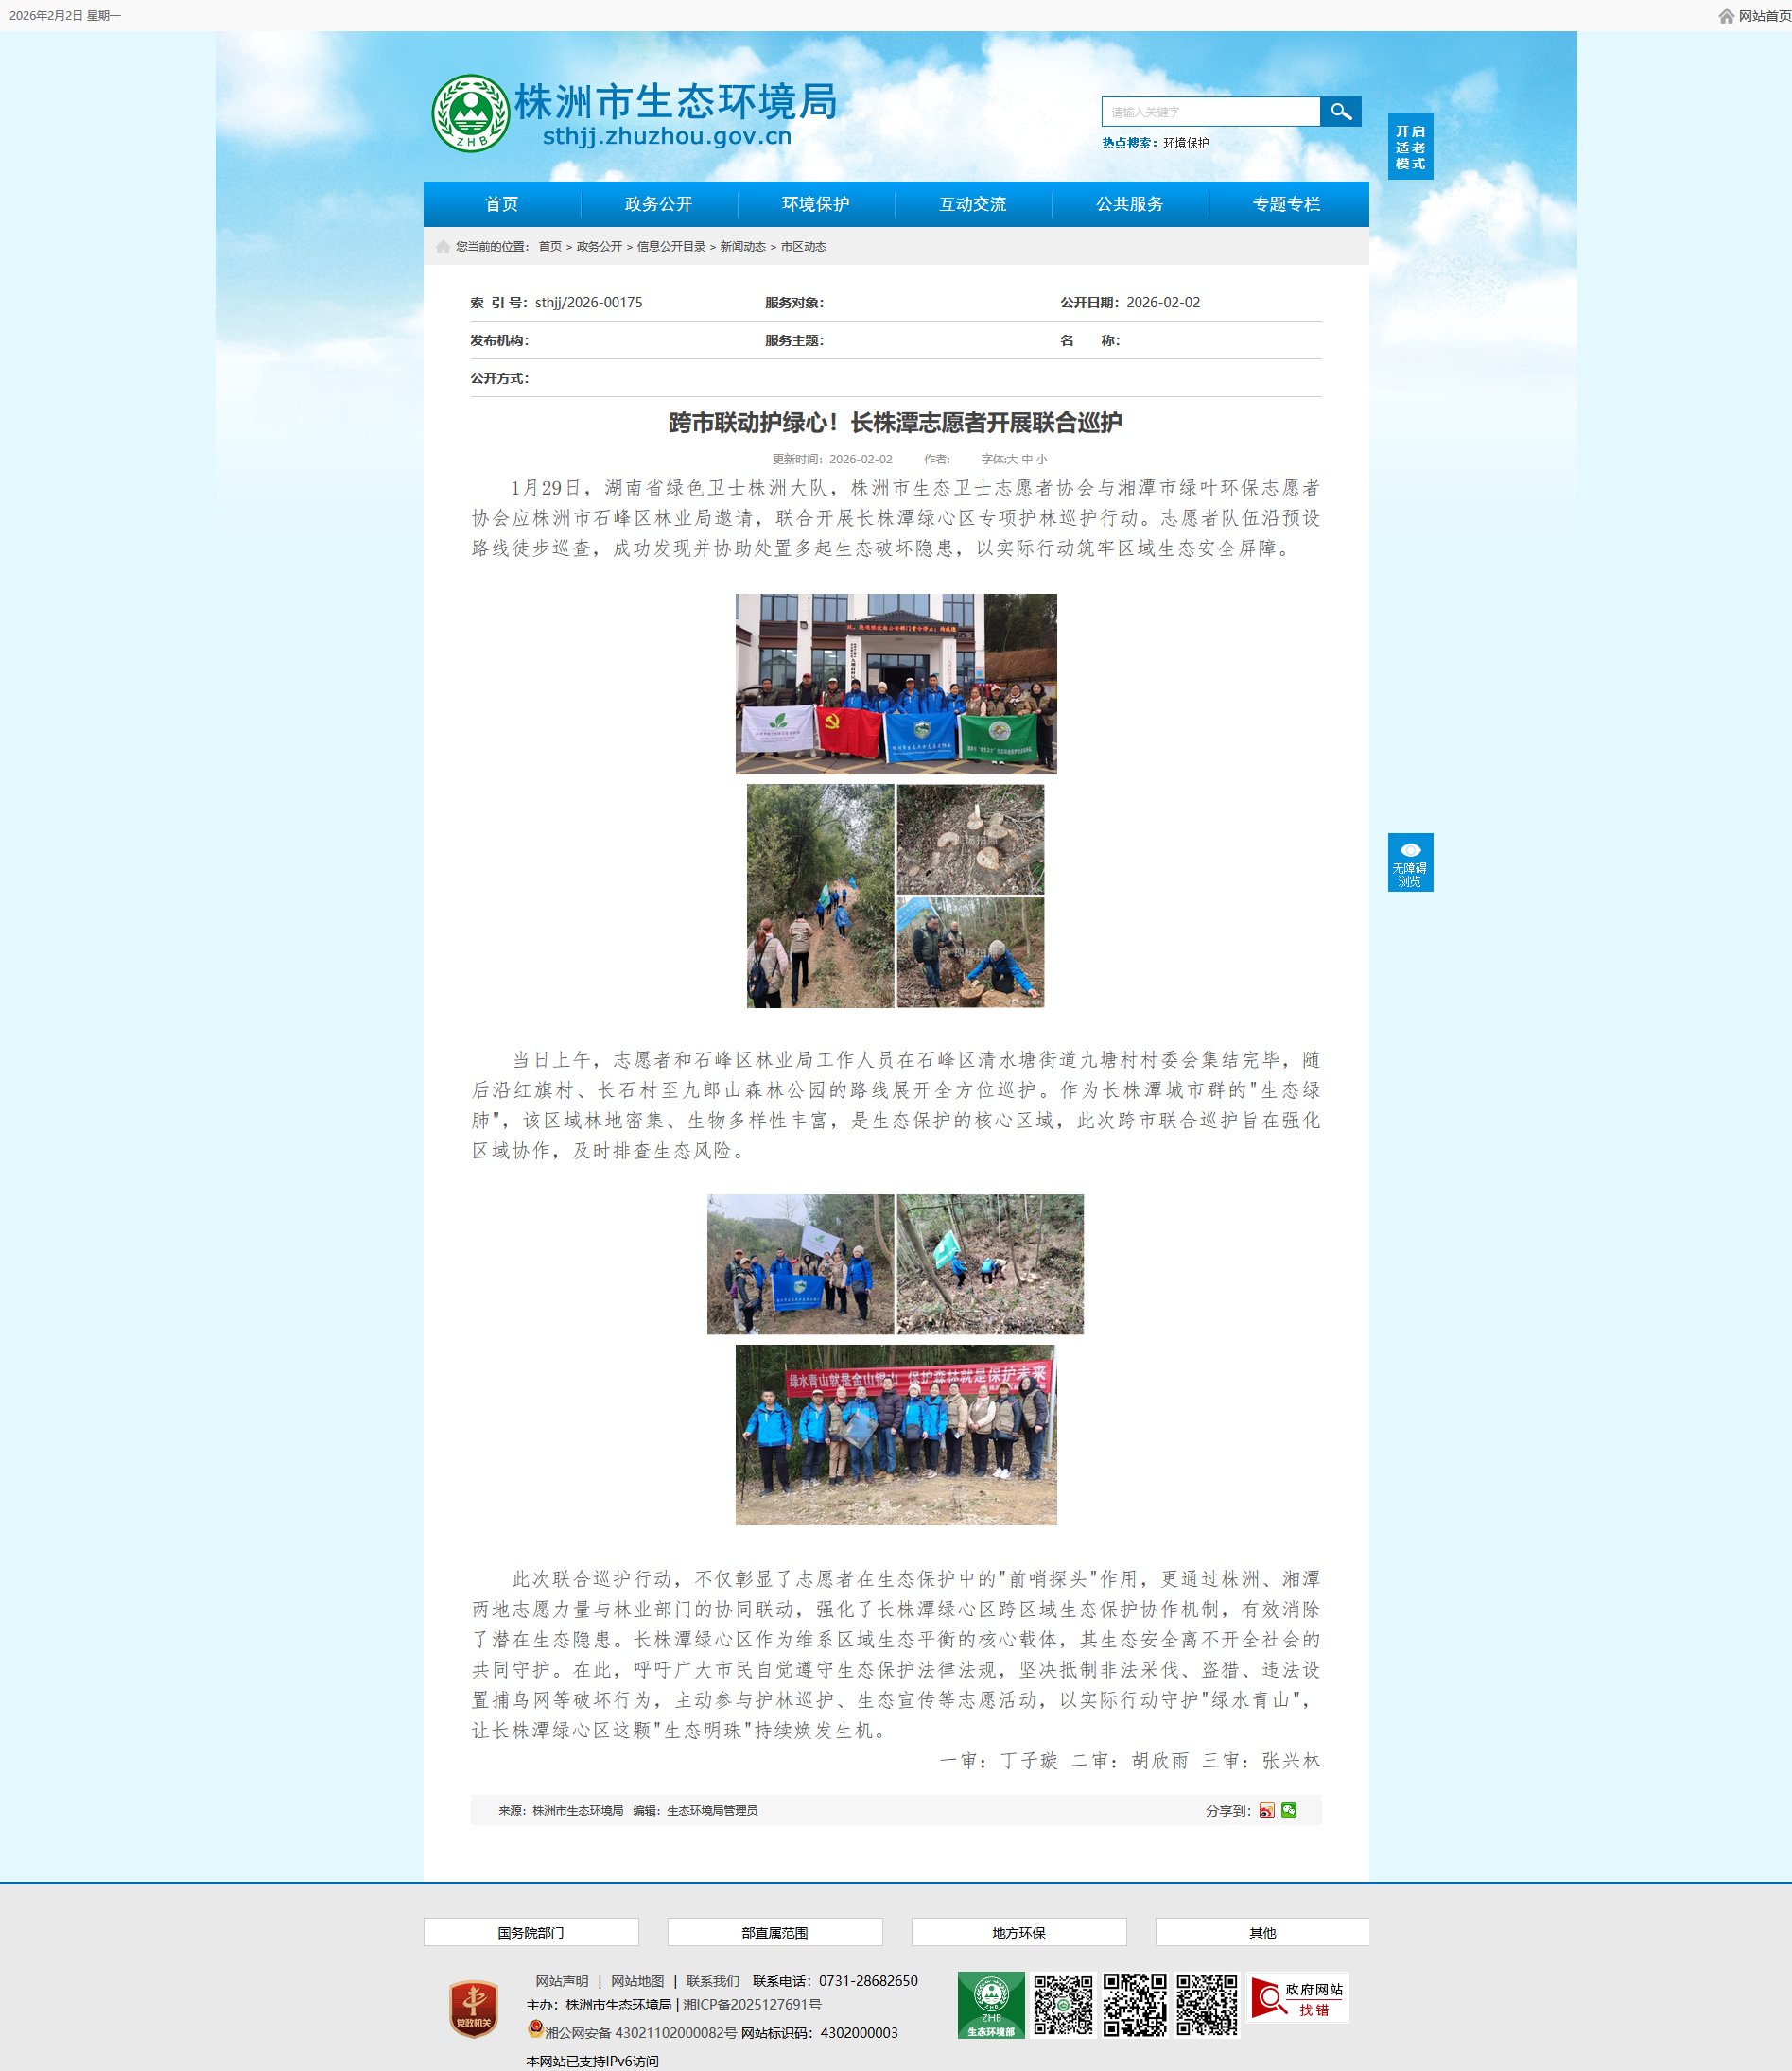Open the group photo with flags
1792x2071 pixels.
point(896,684)
